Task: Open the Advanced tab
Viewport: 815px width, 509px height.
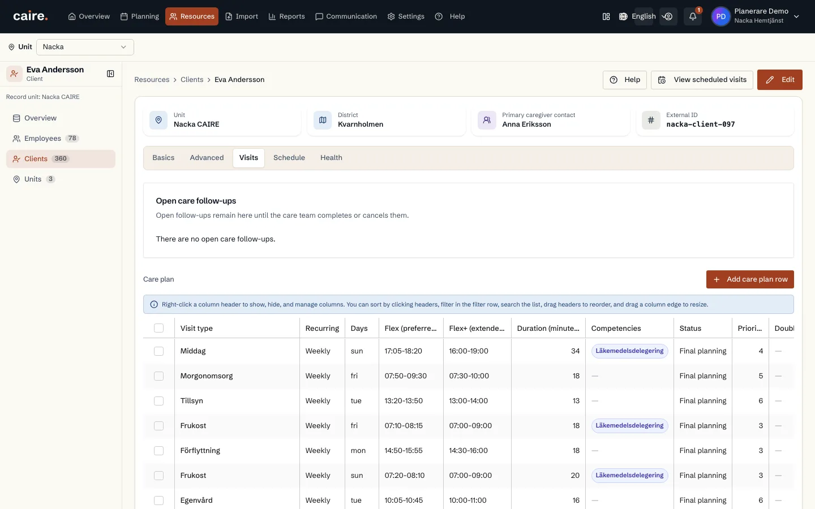Action: (207, 158)
